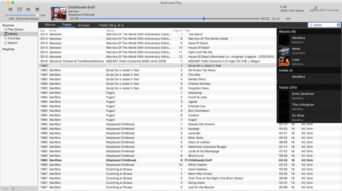
Task: Open the Metallica album result
Action: coord(309,40)
